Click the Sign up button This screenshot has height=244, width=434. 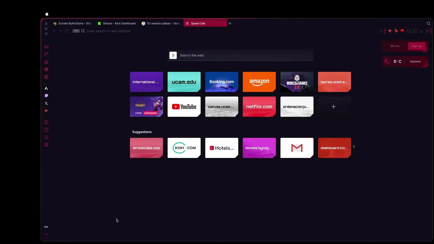click(417, 46)
